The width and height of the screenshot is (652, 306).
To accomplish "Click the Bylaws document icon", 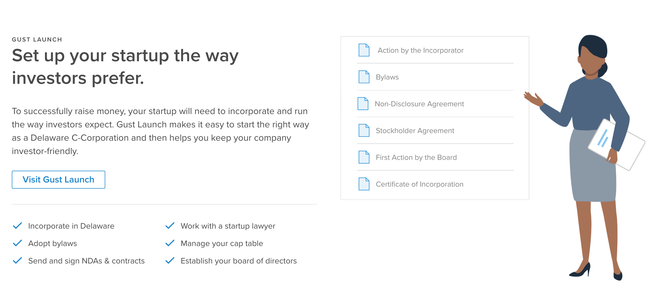I will (x=364, y=77).
